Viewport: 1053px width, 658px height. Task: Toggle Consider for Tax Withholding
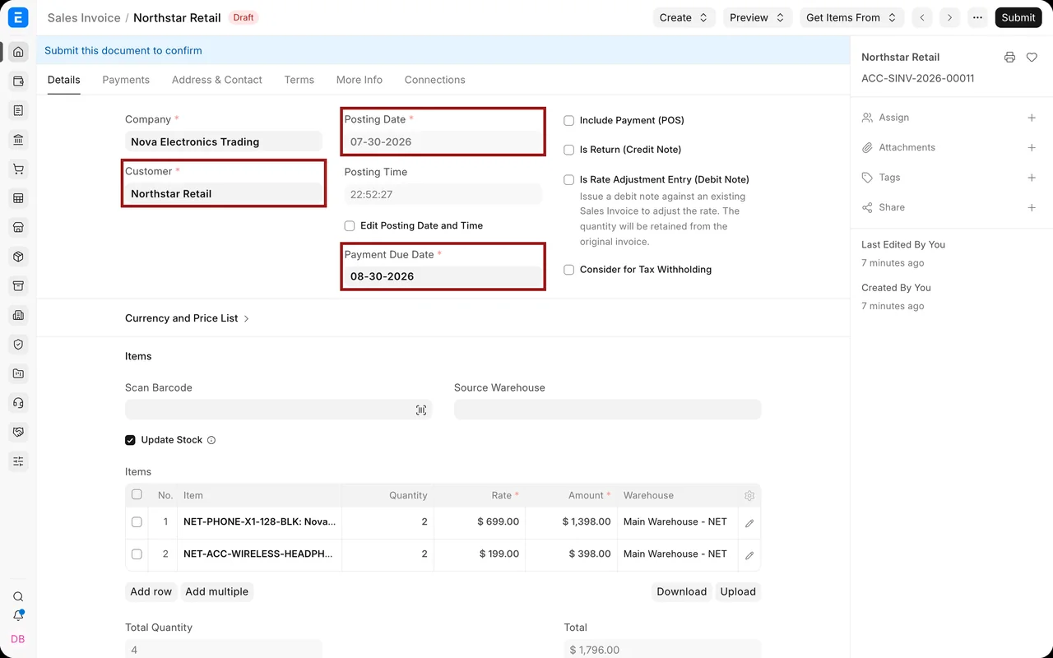click(x=568, y=270)
